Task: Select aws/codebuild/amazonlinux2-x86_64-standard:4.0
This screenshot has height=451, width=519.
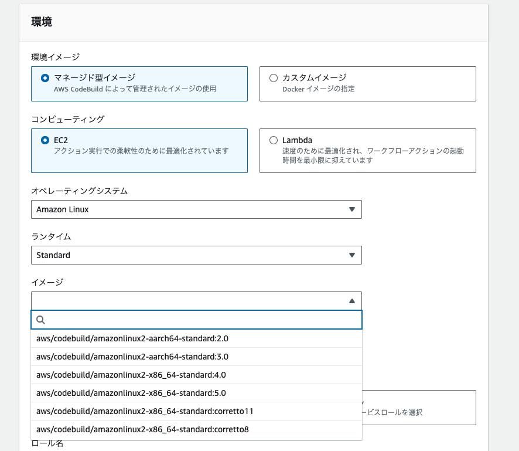Action: tap(129, 375)
